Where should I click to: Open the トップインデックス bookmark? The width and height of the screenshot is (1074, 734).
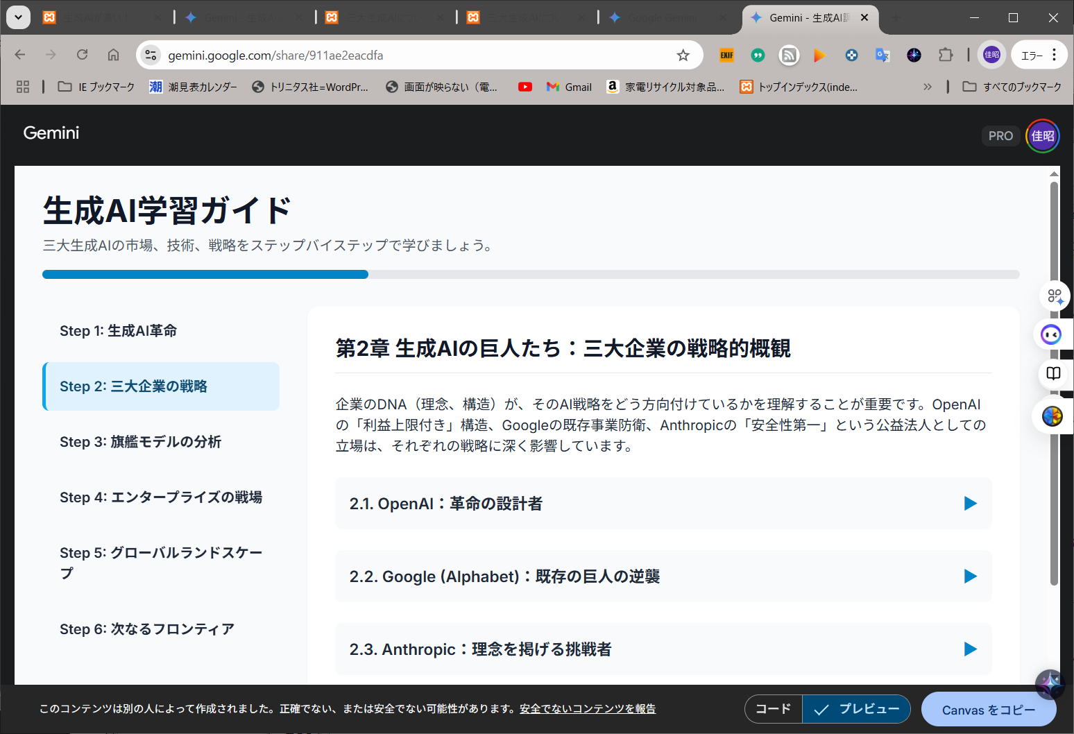pos(799,87)
